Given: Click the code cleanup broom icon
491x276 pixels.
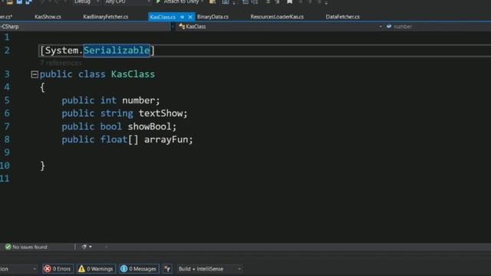Looking at the screenshot, I should (x=84, y=247).
